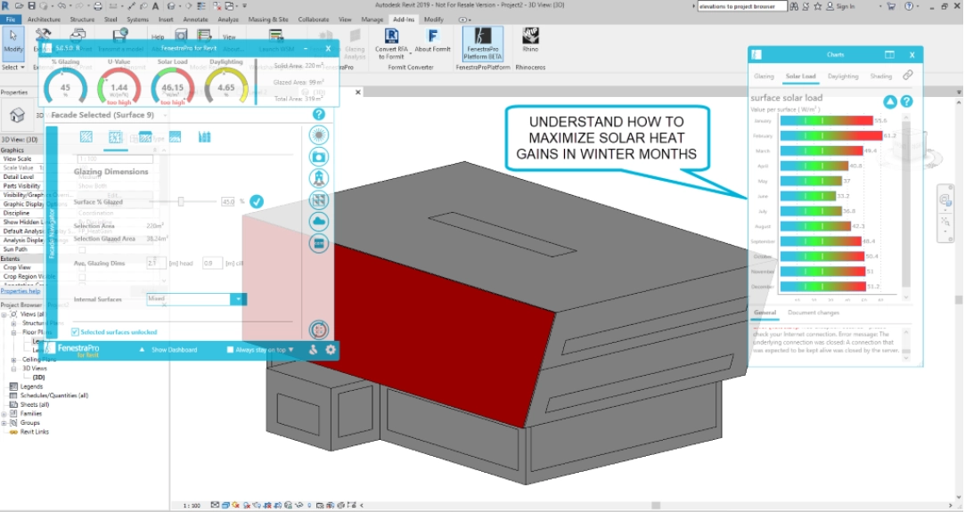965x512 pixels.
Task: Click the building orientation icon in FenestraPro sidebar
Action: click(319, 179)
